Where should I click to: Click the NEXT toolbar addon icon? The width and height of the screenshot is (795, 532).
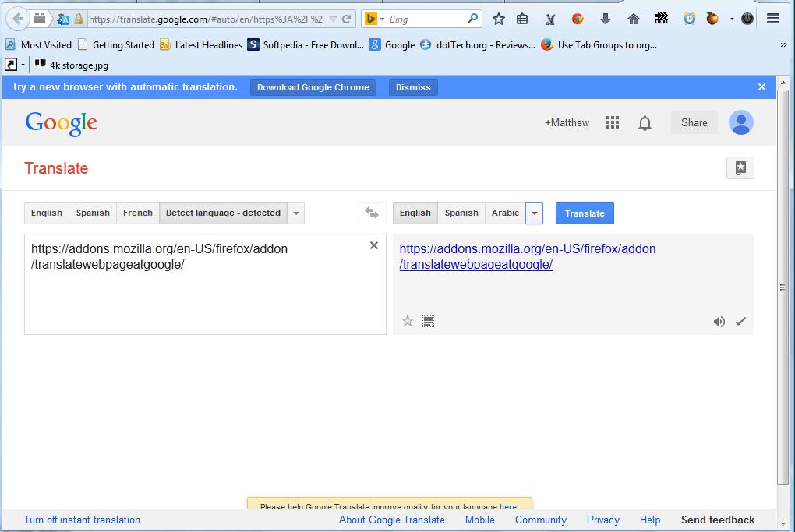point(661,19)
